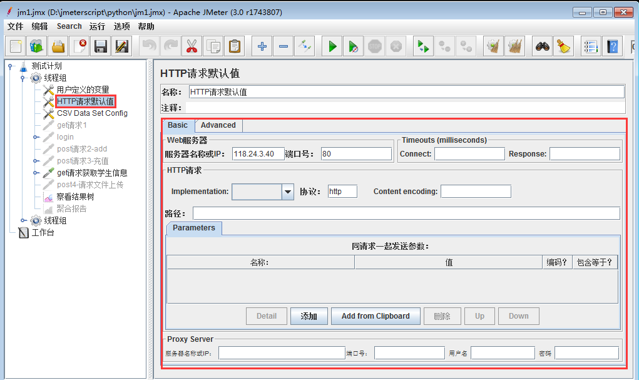This screenshot has width=639, height=380.
Task: Select post4-请求文件上传 tree item
Action: tap(90, 185)
